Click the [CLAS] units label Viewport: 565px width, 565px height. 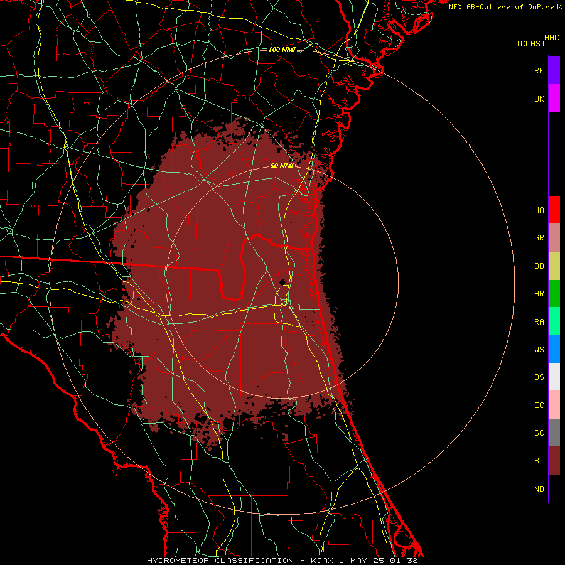[x=530, y=43]
